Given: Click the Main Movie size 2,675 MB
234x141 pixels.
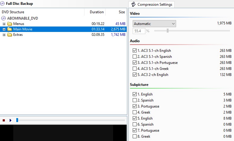Looking at the screenshot, I should click(x=118, y=29).
